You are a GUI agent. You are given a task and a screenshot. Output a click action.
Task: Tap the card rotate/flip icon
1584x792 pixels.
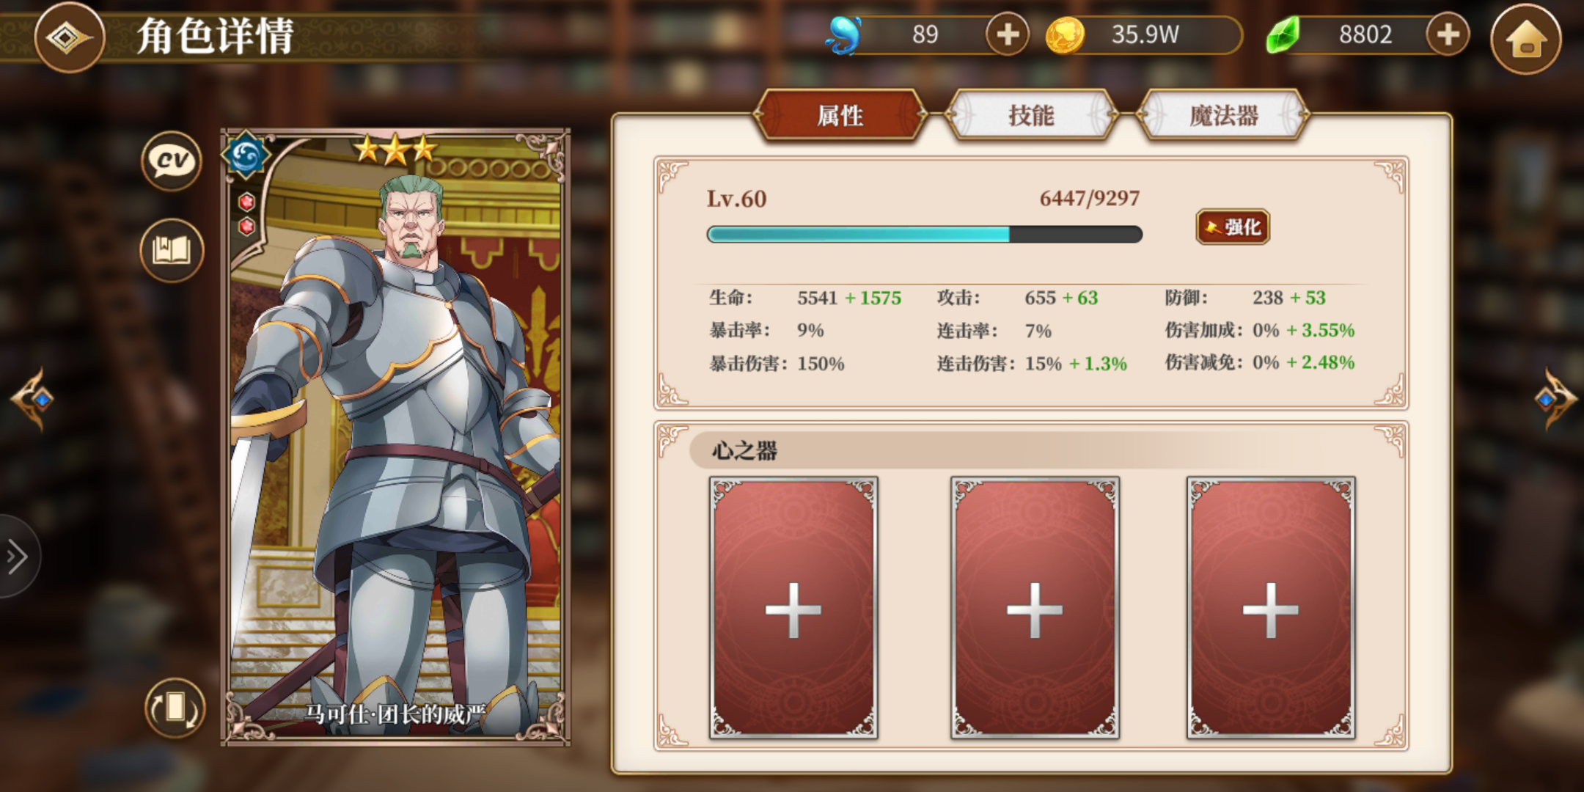coord(175,708)
